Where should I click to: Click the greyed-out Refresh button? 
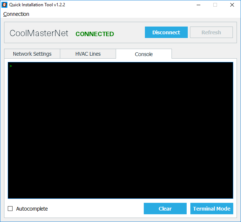click(211, 32)
